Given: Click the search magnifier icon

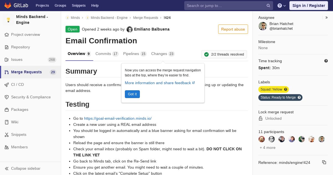Looking at the screenshot, I should tap(268, 6).
